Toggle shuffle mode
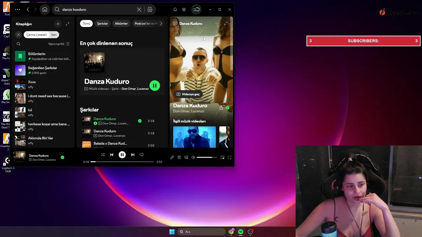 tap(103, 155)
